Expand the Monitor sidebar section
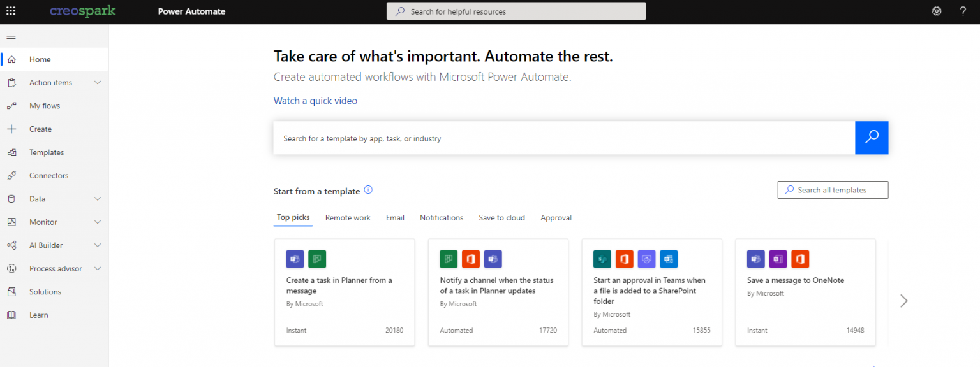The height and width of the screenshot is (367, 980). click(x=45, y=222)
